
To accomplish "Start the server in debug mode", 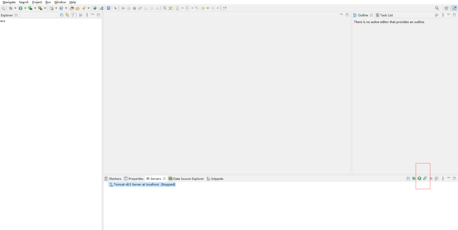I will pos(413,178).
